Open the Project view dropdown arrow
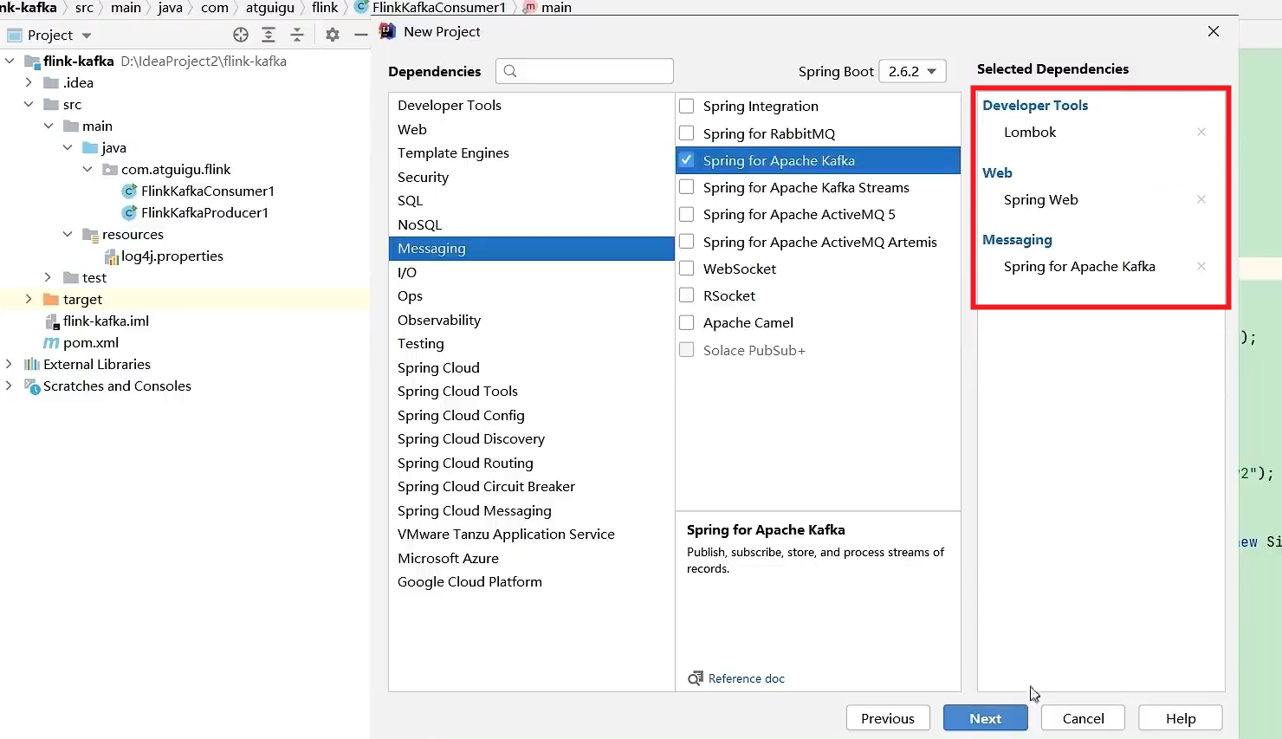Viewport: 1282px width, 739px height. coord(87,36)
